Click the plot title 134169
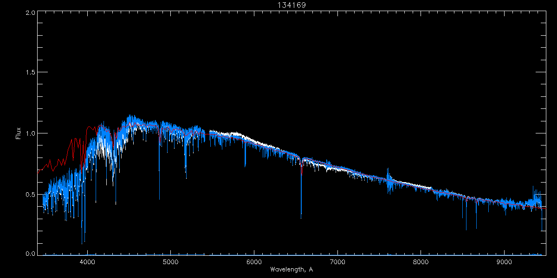The height and width of the screenshot is (278, 557). coord(292,5)
